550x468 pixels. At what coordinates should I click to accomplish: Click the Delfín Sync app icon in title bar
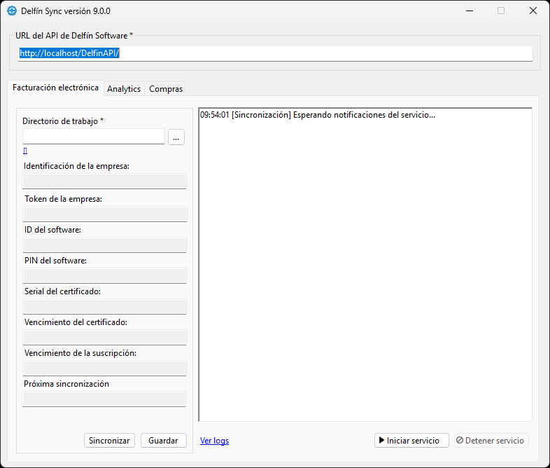(x=12, y=11)
